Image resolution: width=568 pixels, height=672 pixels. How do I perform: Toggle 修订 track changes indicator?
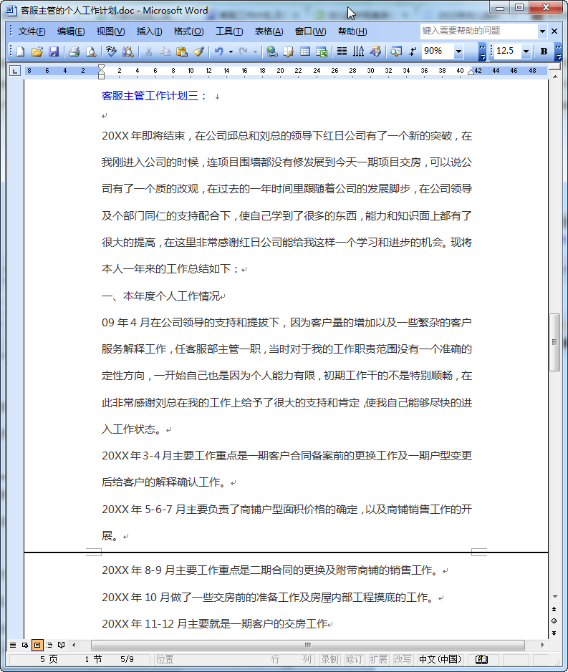coord(355,660)
